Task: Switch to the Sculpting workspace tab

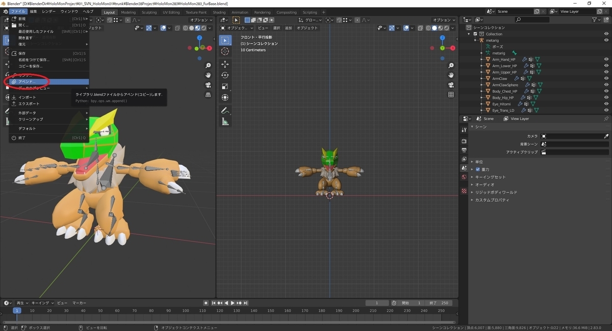Action: 149,12
